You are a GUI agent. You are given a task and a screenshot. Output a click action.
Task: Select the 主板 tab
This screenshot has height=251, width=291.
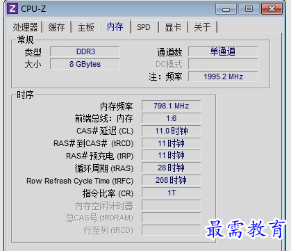tap(86, 27)
